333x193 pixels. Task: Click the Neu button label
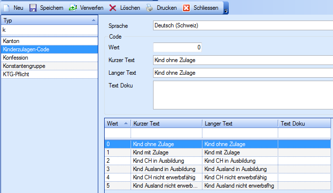point(19,8)
